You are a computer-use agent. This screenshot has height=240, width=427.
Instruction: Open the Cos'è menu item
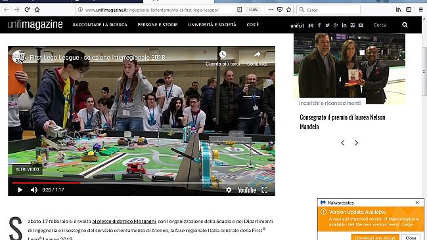[252, 25]
